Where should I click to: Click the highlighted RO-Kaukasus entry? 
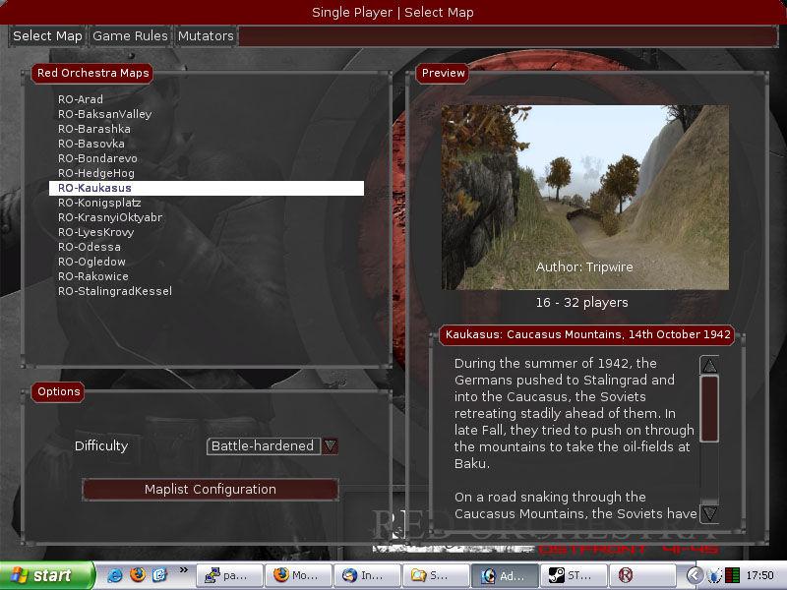(207, 188)
